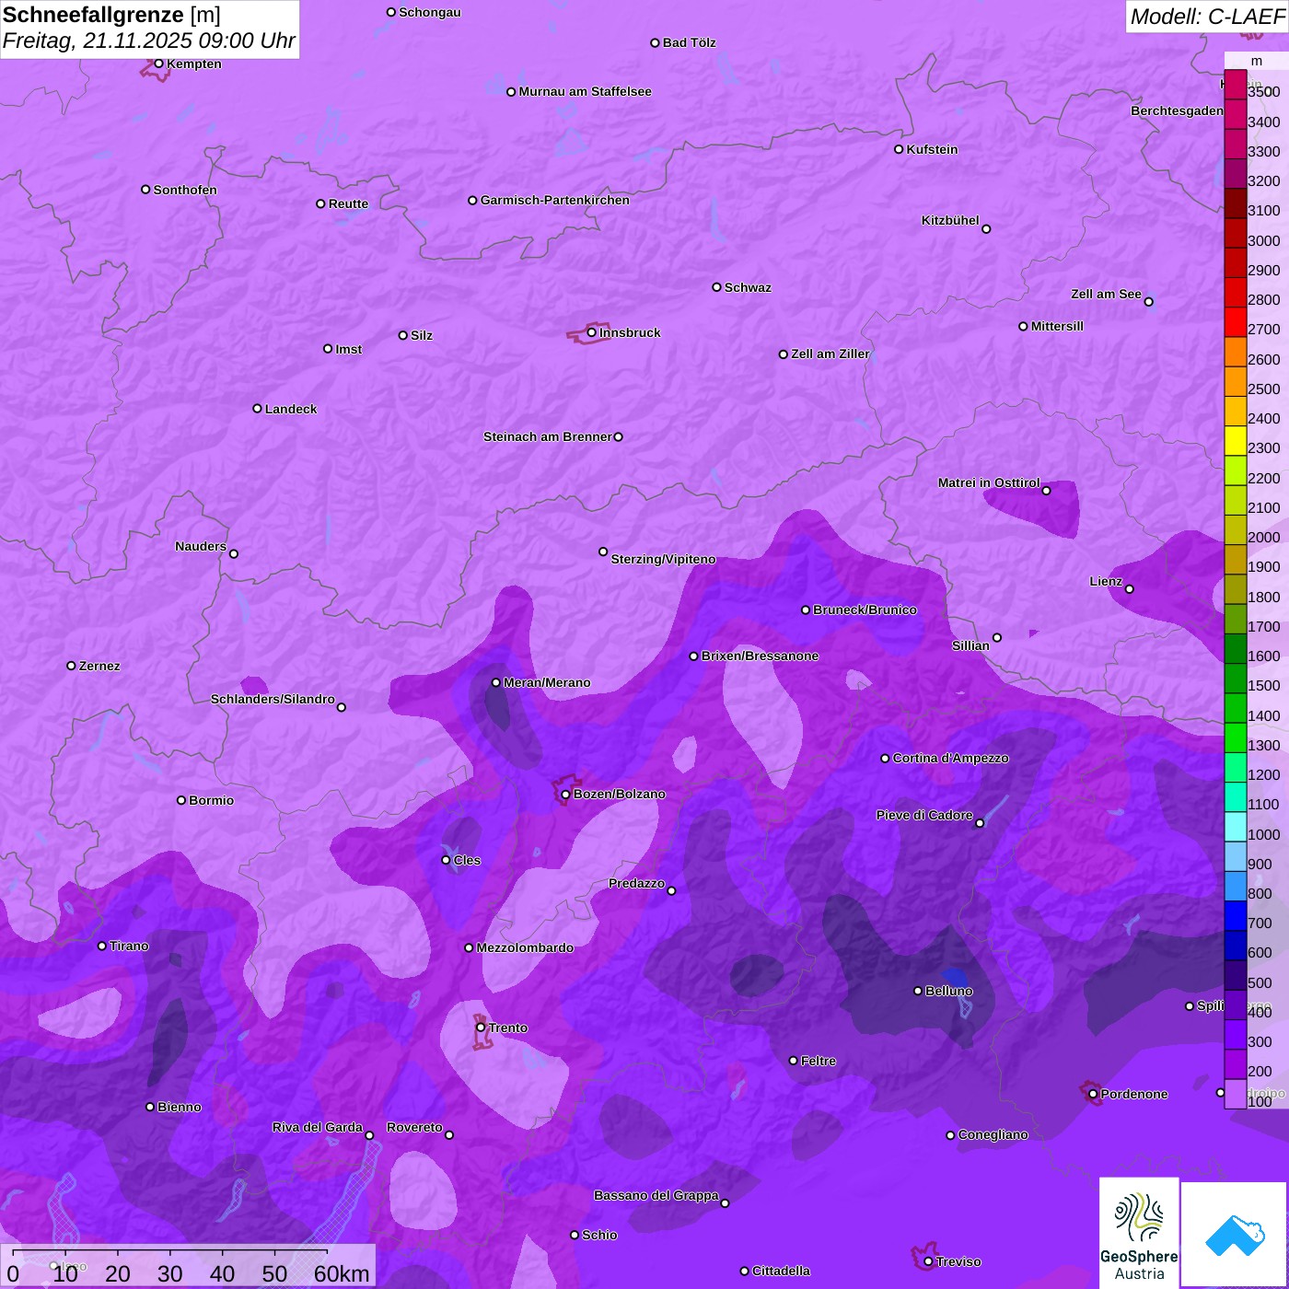
Task: Select the cyan 1000 m legend swatch
Action: (x=1236, y=827)
